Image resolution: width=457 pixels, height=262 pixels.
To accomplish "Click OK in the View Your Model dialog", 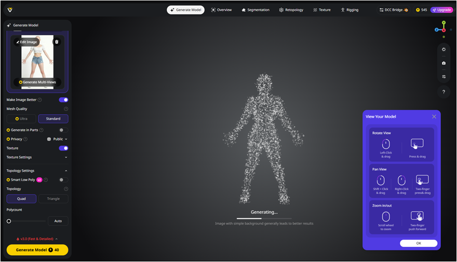I will [418, 243].
